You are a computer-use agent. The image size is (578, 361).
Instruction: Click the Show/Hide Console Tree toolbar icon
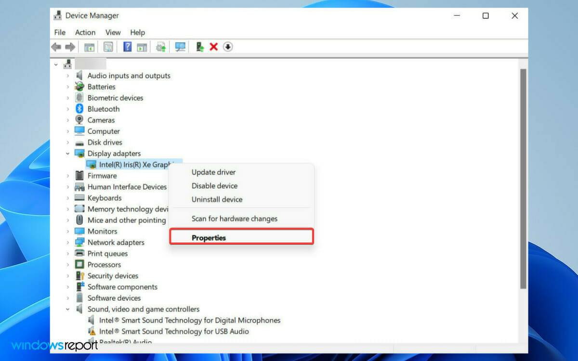pyautogui.click(x=89, y=47)
